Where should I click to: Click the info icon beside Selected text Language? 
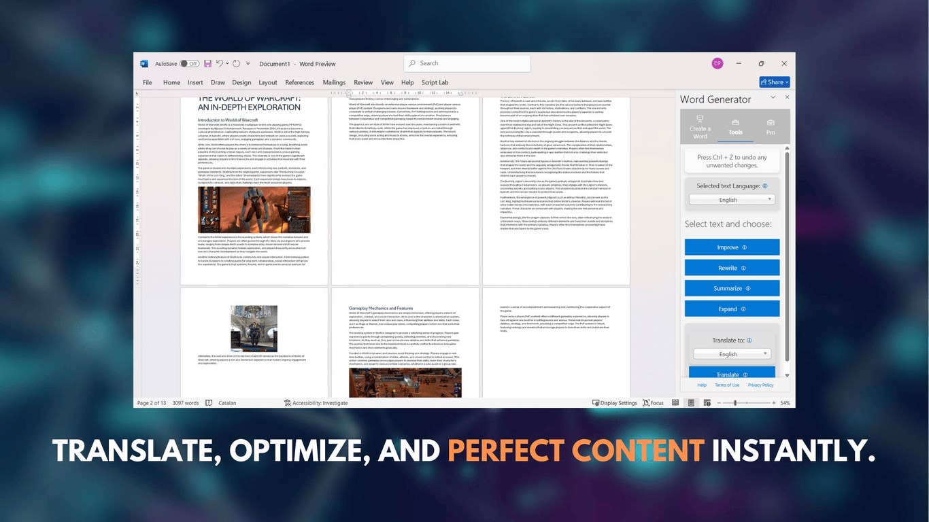coord(765,186)
